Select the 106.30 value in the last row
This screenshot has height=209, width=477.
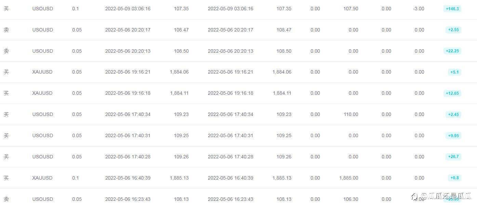tap(351, 199)
